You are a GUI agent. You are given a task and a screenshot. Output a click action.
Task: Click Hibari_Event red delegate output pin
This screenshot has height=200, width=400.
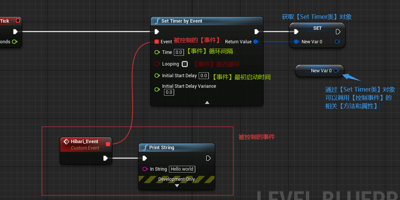pyautogui.click(x=108, y=144)
